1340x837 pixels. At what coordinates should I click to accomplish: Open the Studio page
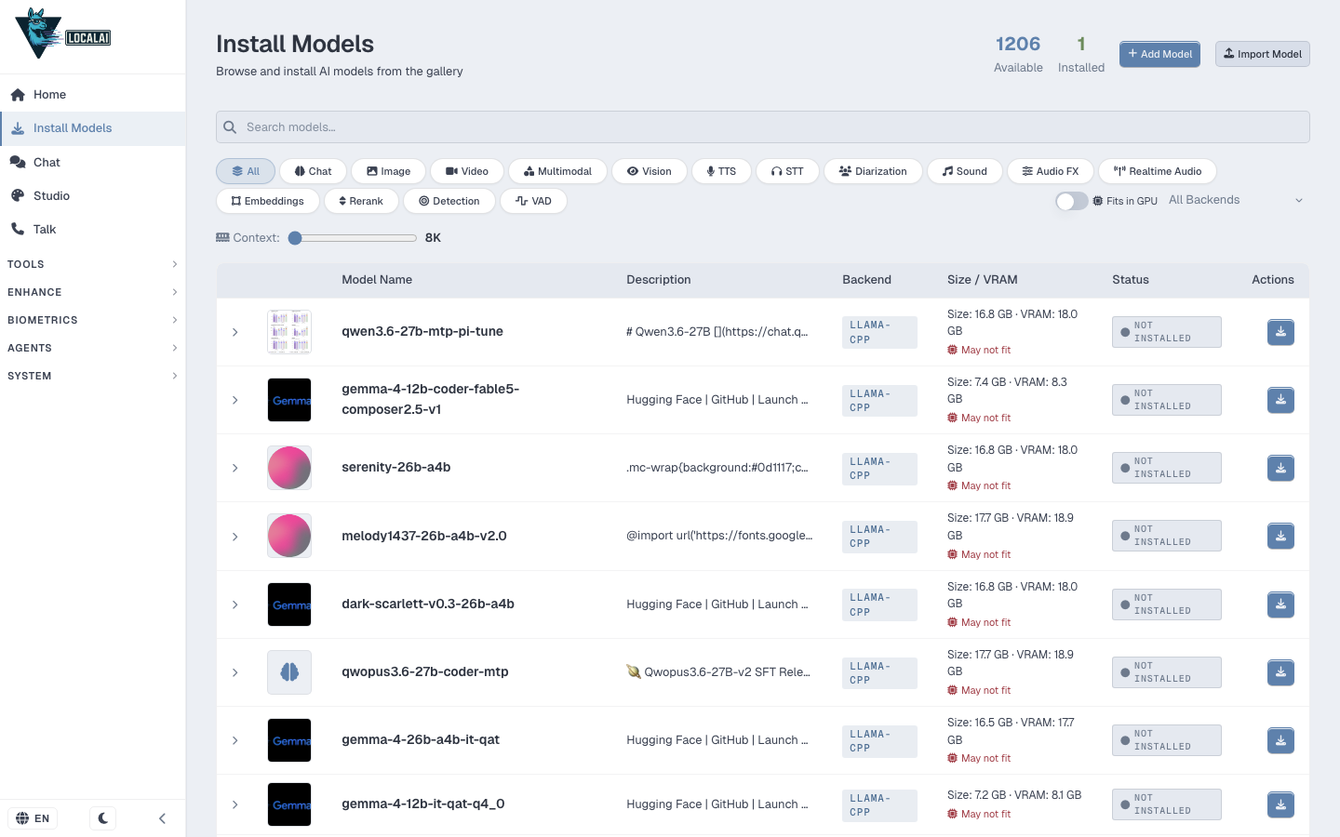point(93,195)
